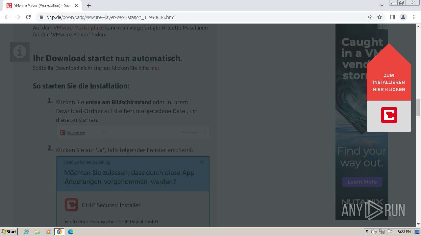Open a new browser tab
Viewport: 421px width, 236px height.
point(89,6)
